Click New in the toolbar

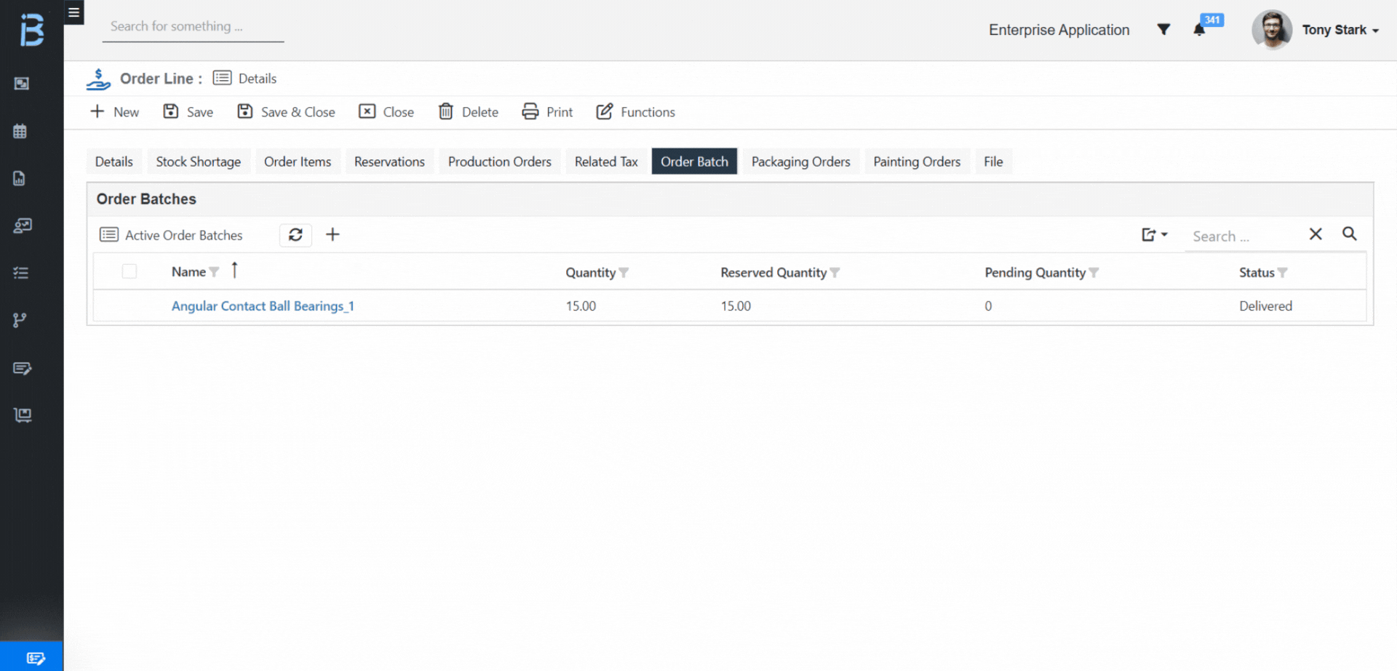pyautogui.click(x=114, y=112)
